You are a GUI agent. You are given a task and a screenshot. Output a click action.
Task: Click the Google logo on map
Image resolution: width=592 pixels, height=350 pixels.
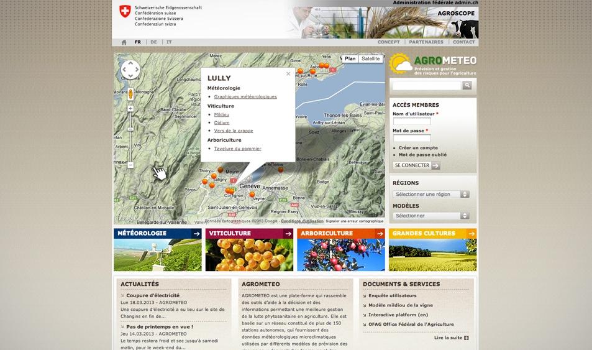[125, 218]
